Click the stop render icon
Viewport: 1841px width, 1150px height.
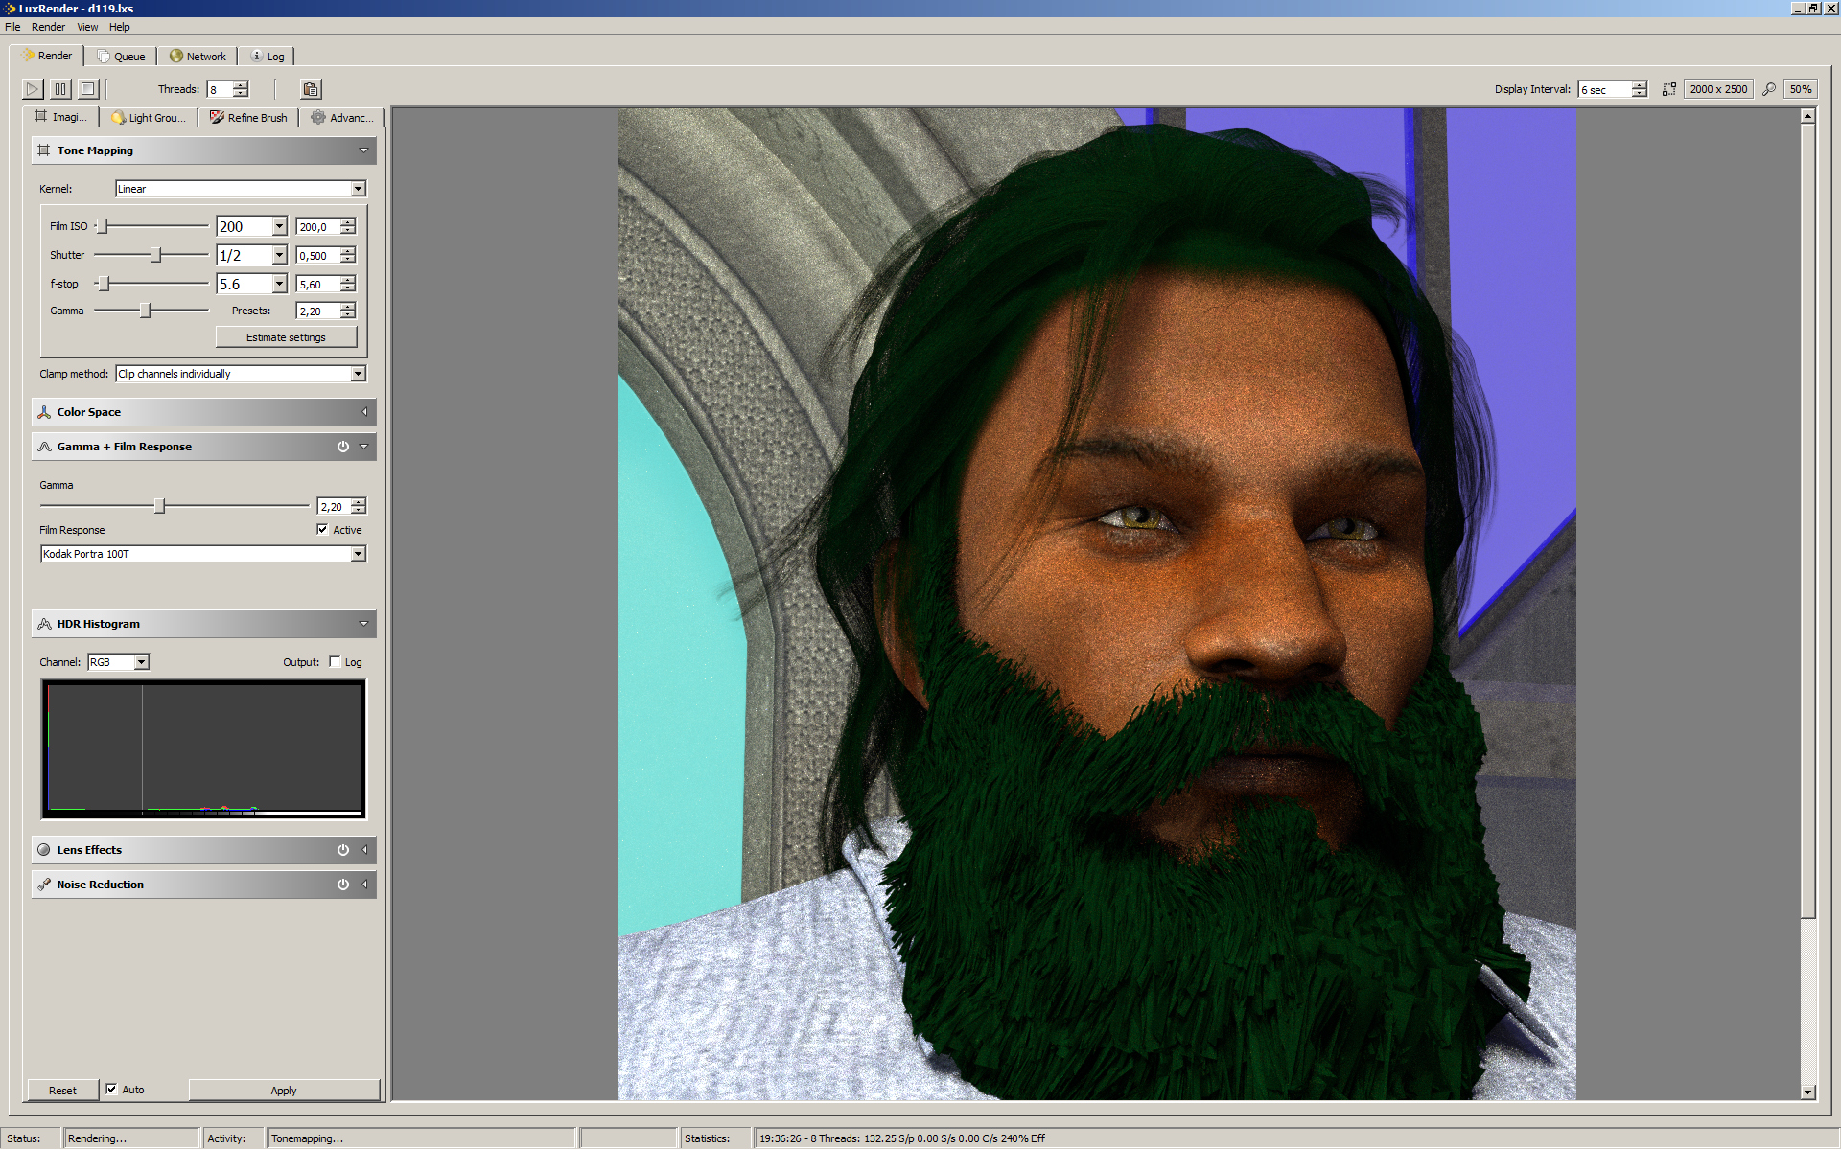pyautogui.click(x=88, y=89)
